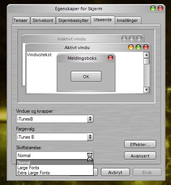
Task: Choose Normal in the font size list
Action: [55, 163]
